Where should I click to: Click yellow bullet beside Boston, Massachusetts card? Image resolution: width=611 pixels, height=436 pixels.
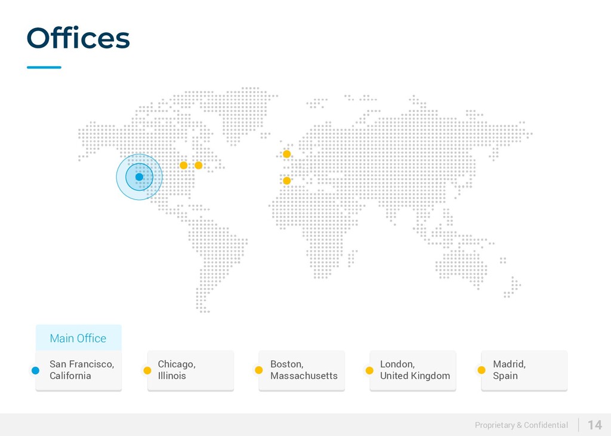(x=259, y=370)
